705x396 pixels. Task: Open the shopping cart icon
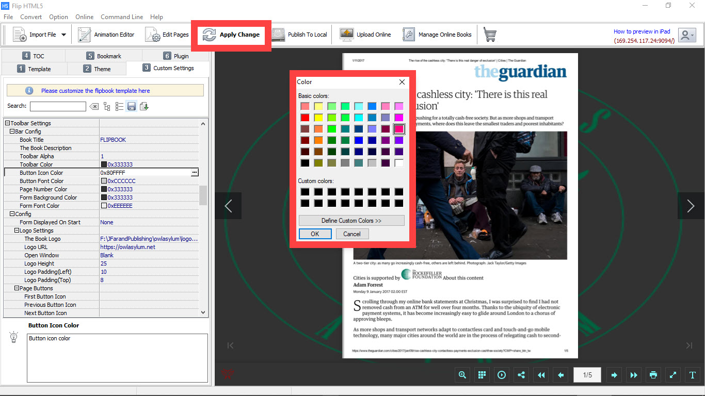point(490,35)
